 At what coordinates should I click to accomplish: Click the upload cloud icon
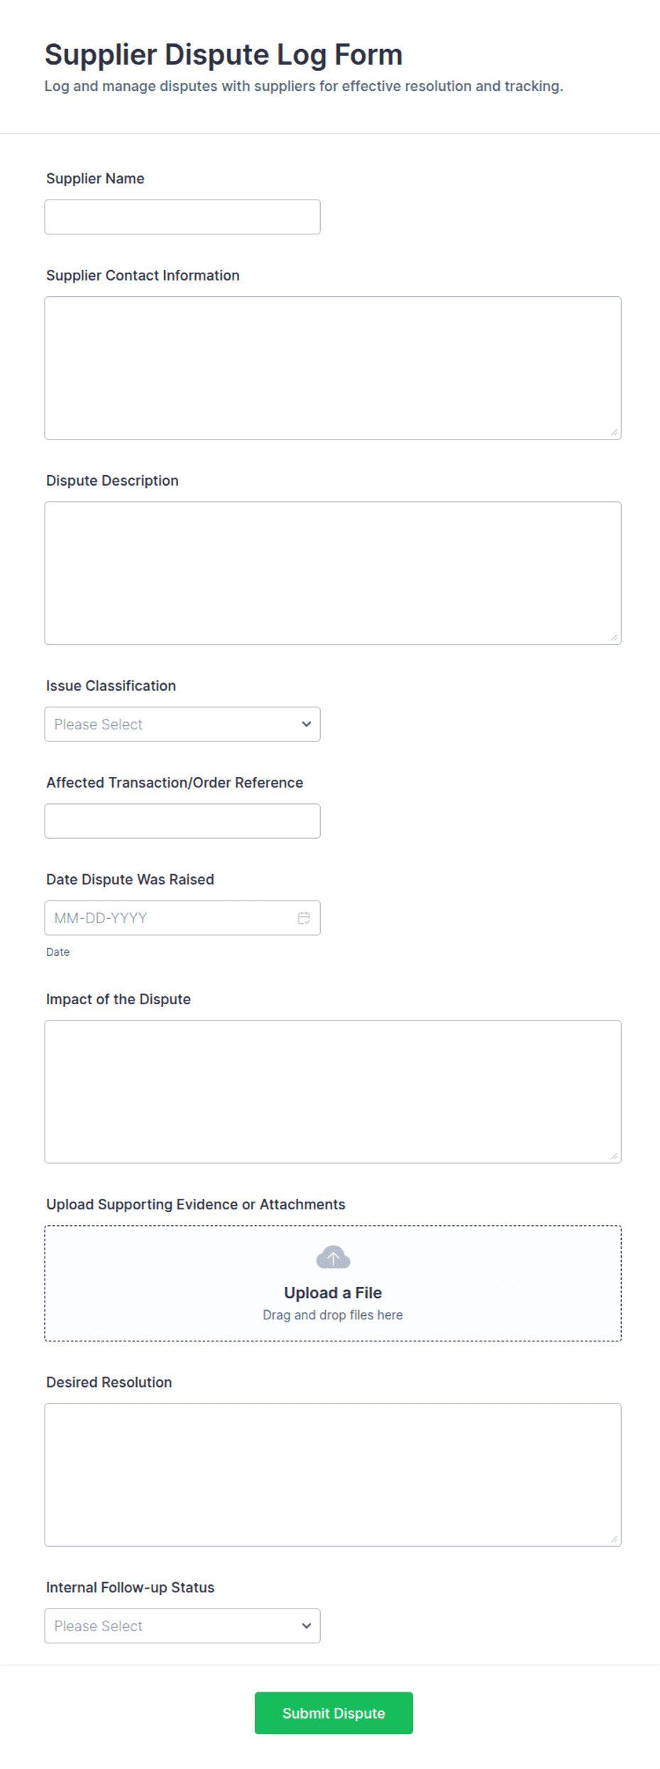[333, 1256]
